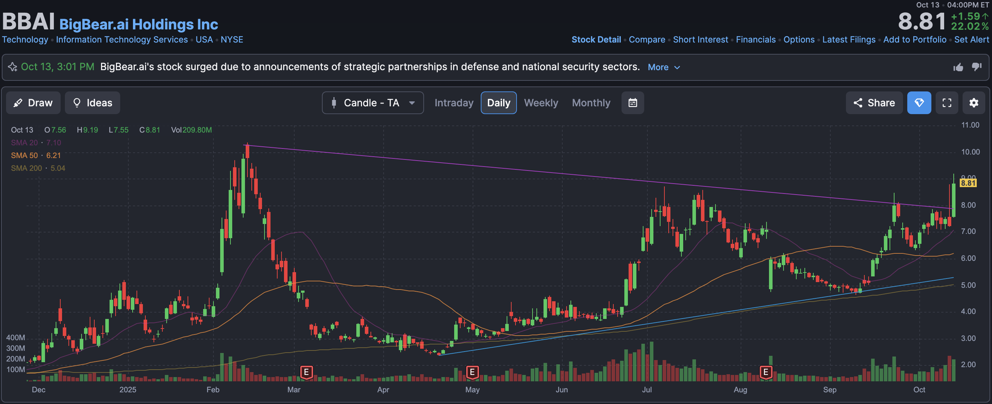Screen dimensions: 992x404
Task: Click the Draw button
Action: click(33, 103)
